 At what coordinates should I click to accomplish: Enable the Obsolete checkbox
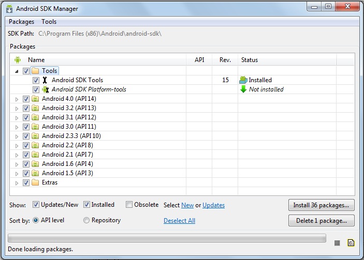click(x=129, y=205)
